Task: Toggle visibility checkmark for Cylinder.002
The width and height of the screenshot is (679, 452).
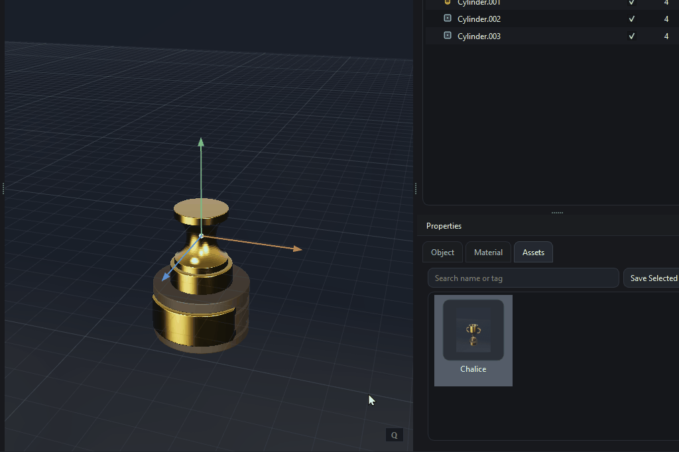Action: pos(631,19)
